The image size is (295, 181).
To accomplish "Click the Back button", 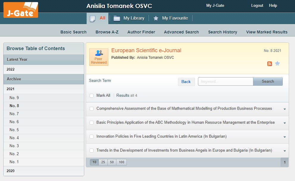I will click(x=186, y=82).
